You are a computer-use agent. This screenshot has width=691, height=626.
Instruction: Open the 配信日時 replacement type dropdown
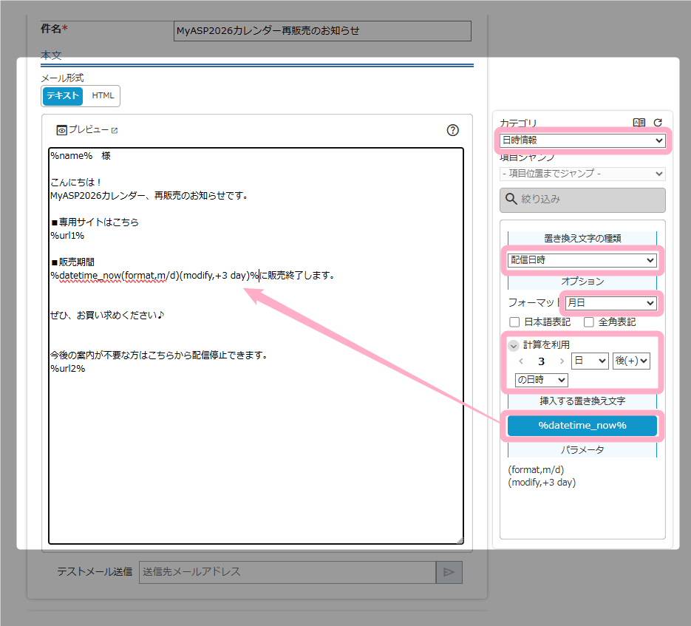[x=582, y=260]
